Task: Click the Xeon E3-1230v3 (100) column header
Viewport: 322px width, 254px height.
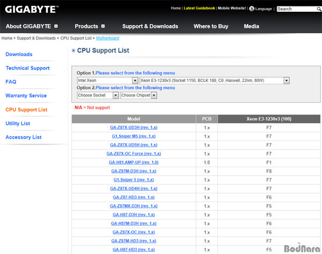Action: coord(269,119)
